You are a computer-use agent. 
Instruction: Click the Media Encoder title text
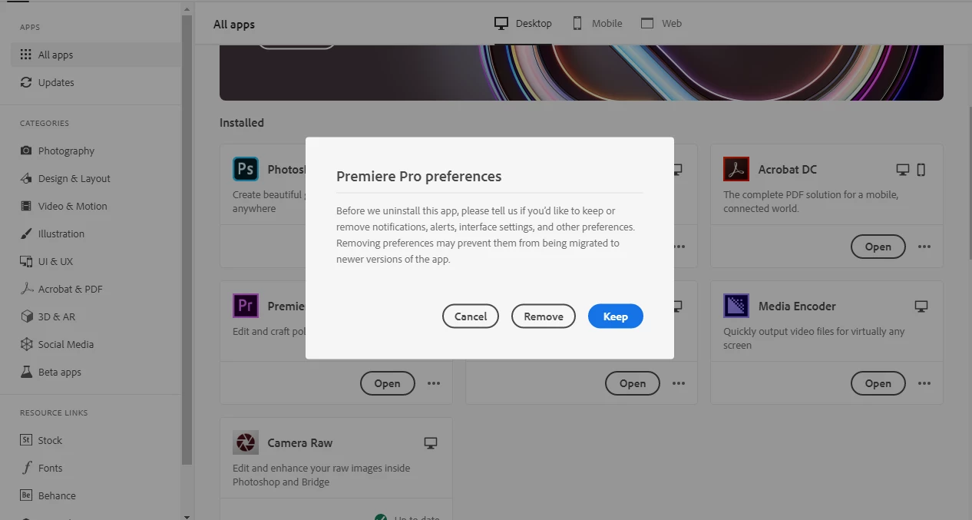[x=797, y=306]
